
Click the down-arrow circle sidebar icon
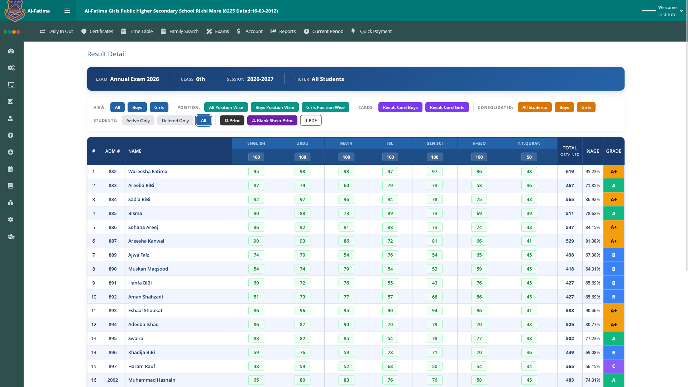[11, 152]
